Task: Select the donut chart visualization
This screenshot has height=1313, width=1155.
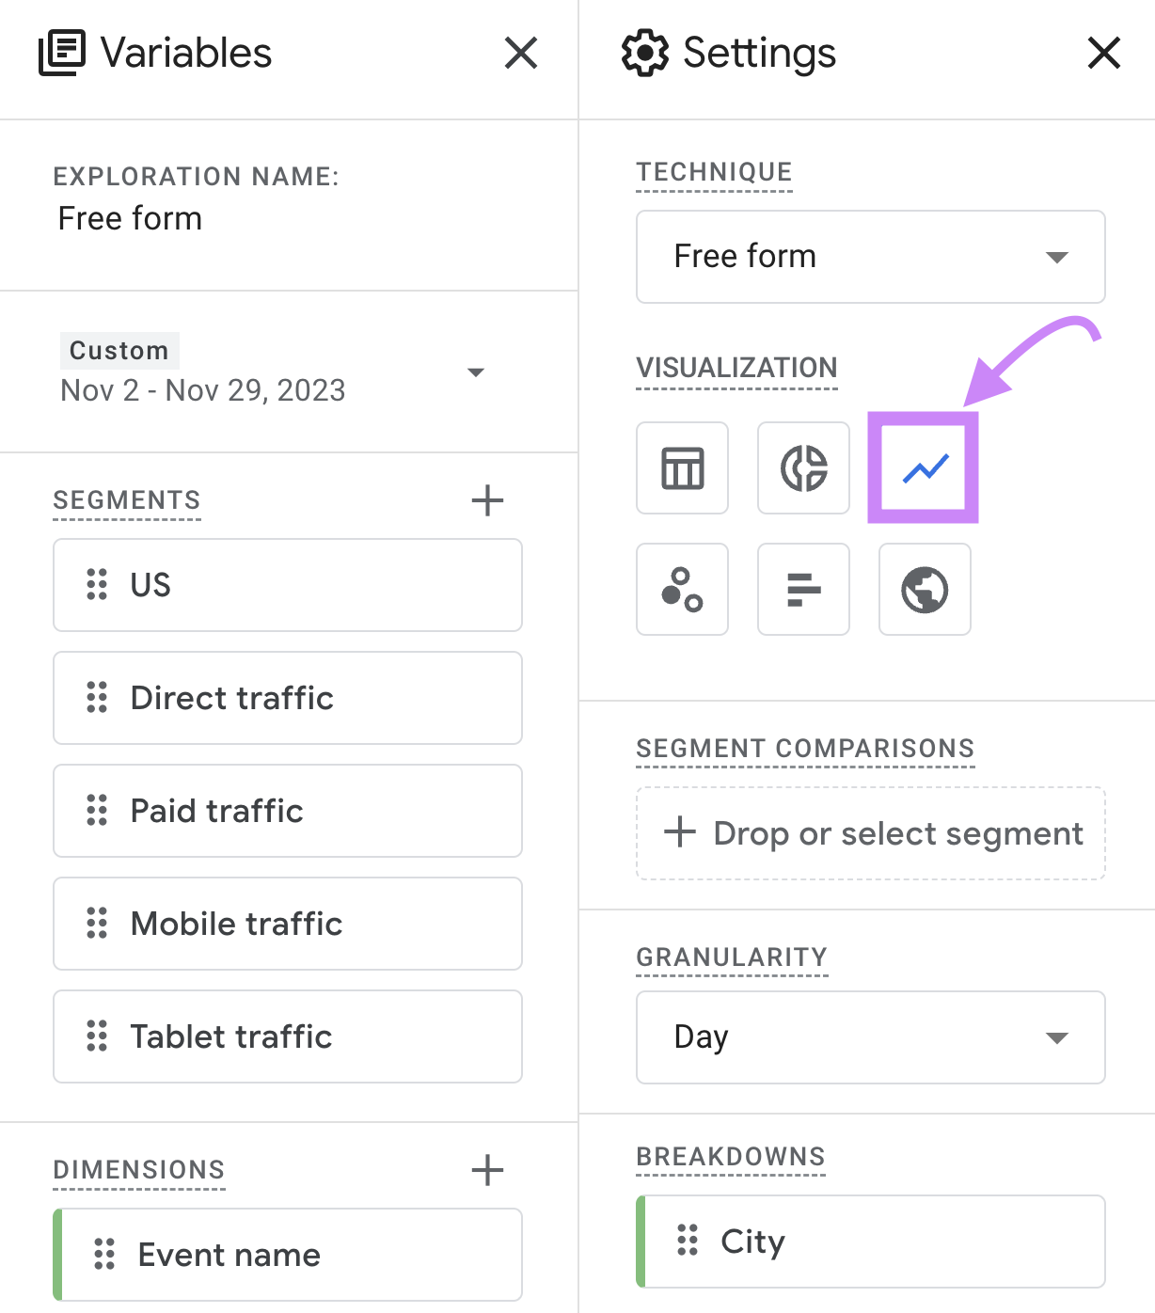Action: [x=803, y=467]
